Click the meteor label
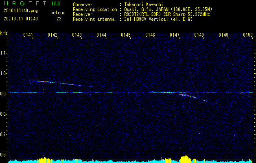Screen dimensions: 256x163 58,13
